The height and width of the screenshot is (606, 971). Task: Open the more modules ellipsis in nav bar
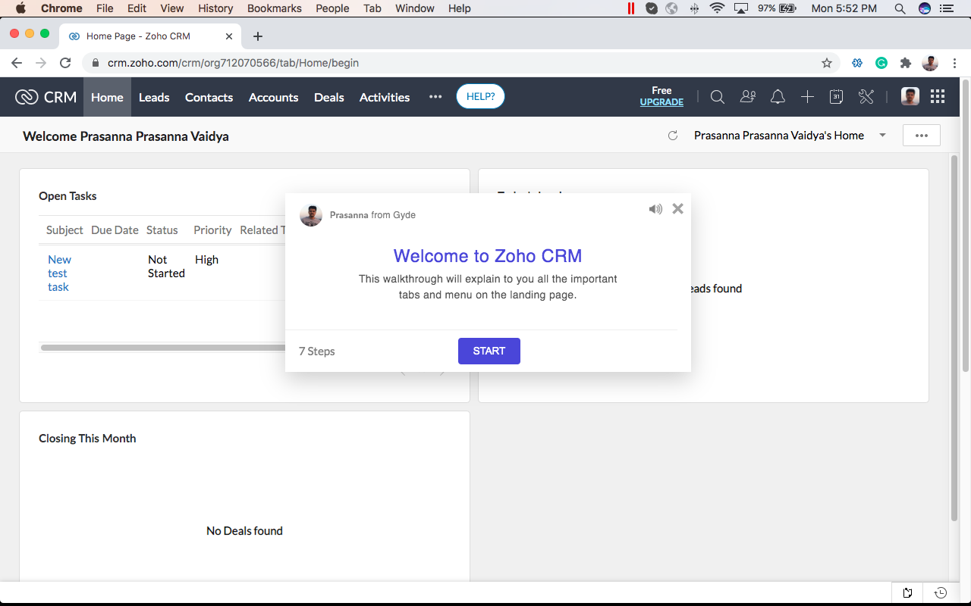435,97
